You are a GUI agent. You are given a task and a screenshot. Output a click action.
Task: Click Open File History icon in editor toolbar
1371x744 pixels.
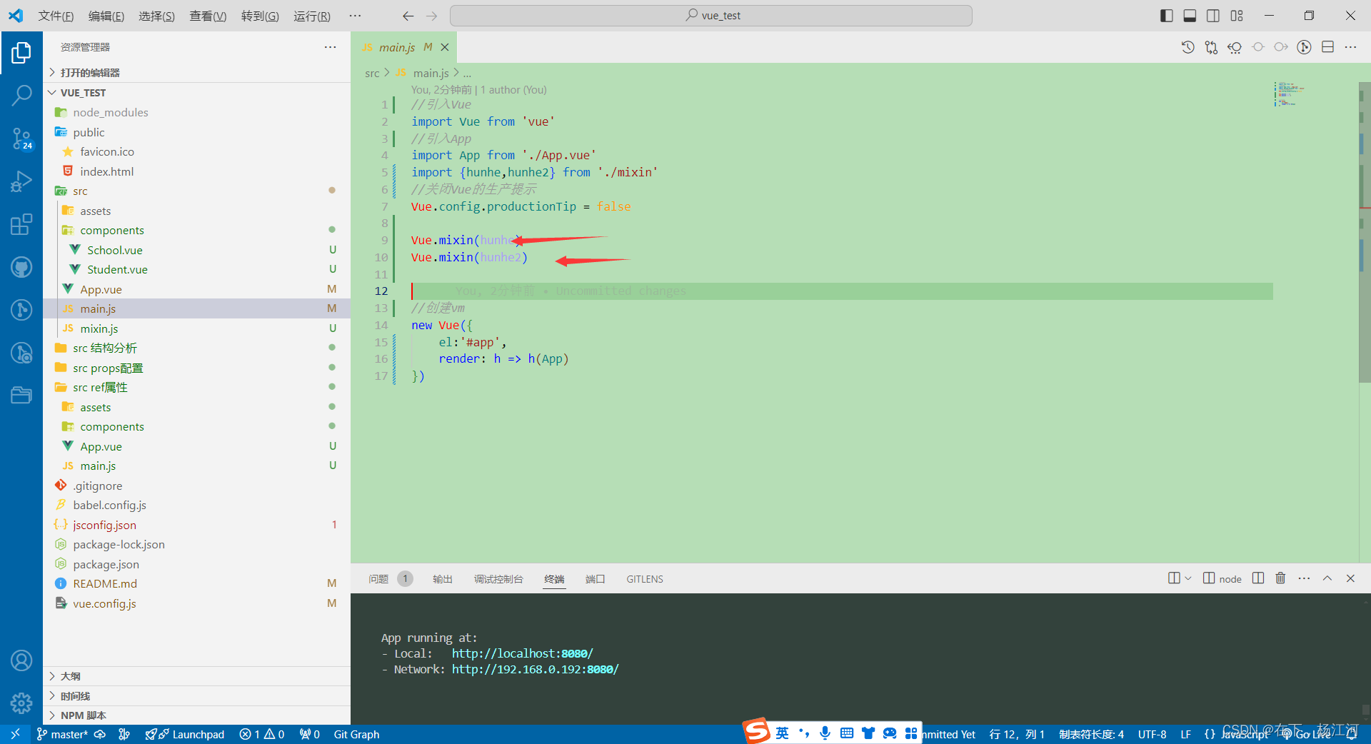pos(1187,47)
